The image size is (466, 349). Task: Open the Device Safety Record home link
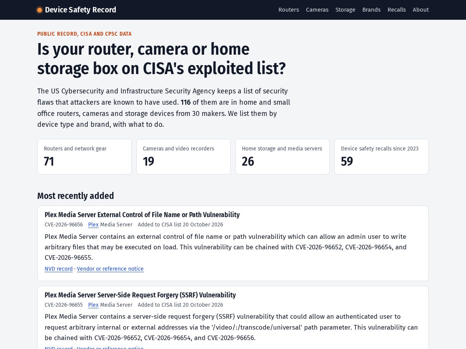[x=77, y=10]
